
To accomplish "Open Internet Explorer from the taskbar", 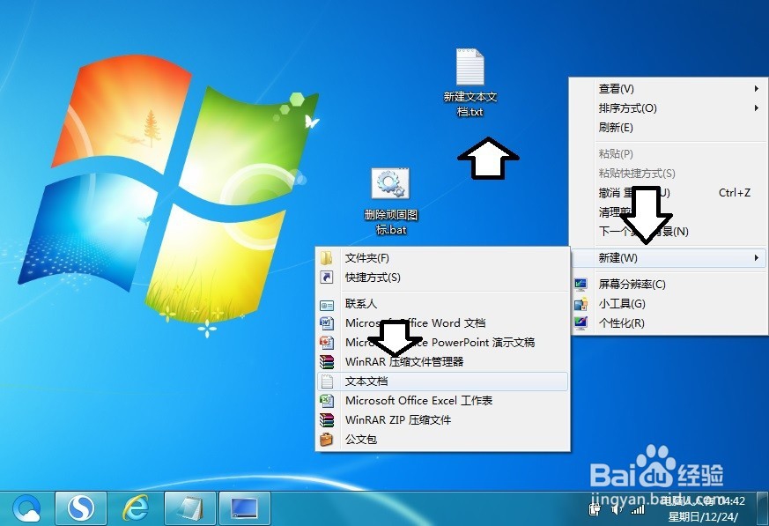I will coord(136,508).
